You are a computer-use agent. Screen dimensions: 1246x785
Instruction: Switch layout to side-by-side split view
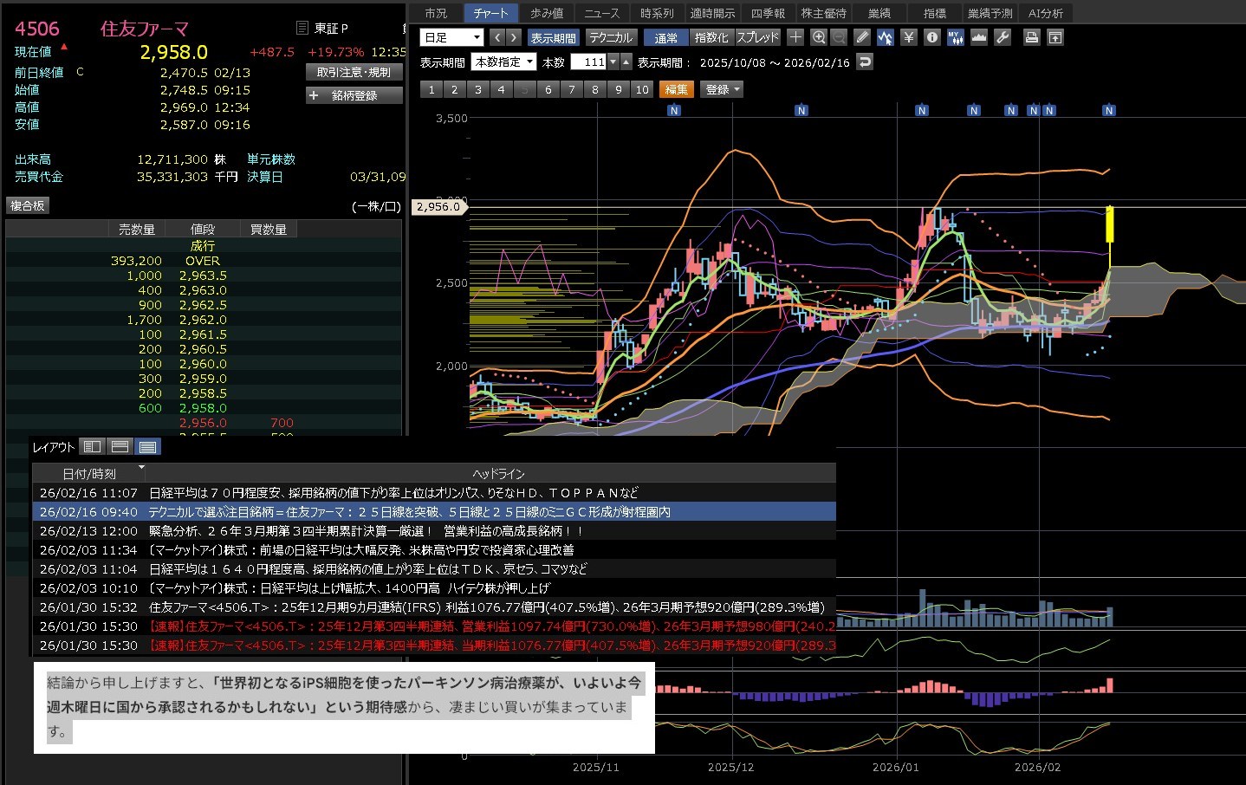coord(93,446)
